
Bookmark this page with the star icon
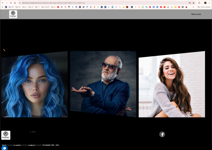coord(193,2)
